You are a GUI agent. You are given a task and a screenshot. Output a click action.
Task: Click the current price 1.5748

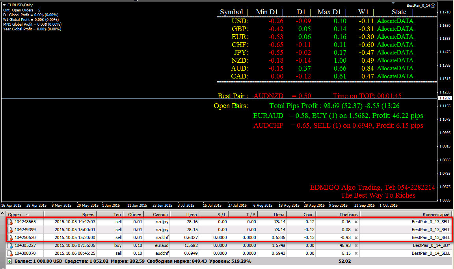(x=278, y=245)
